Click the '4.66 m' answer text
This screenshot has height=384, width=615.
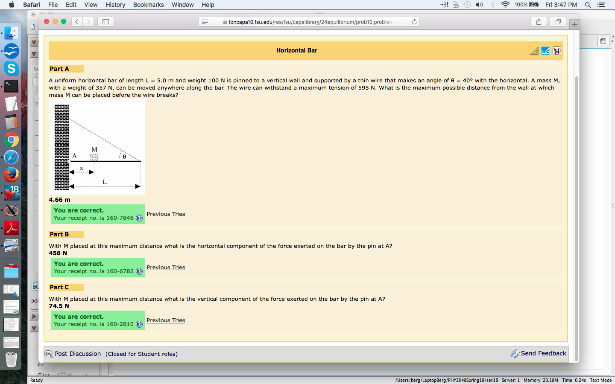tap(60, 200)
